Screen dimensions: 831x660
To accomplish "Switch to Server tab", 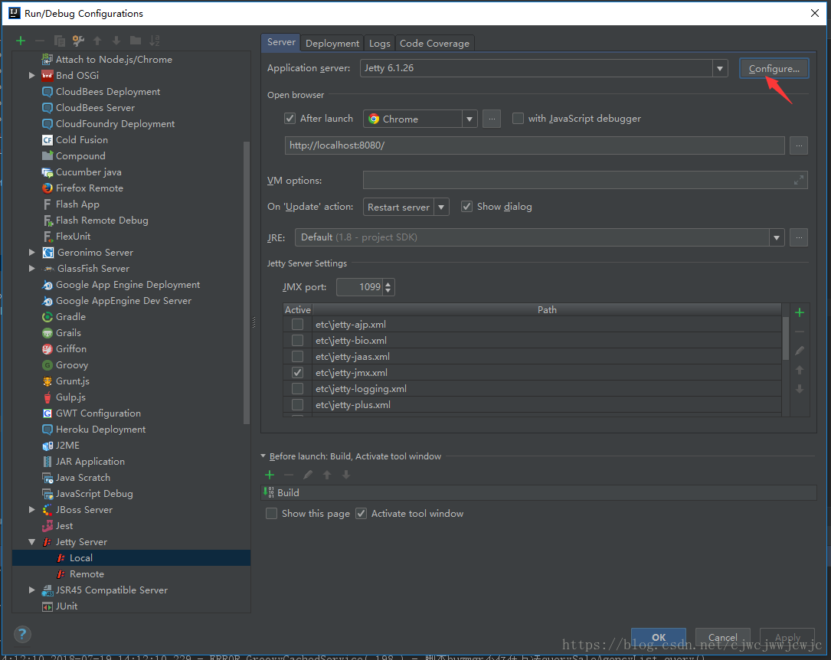I will click(281, 42).
